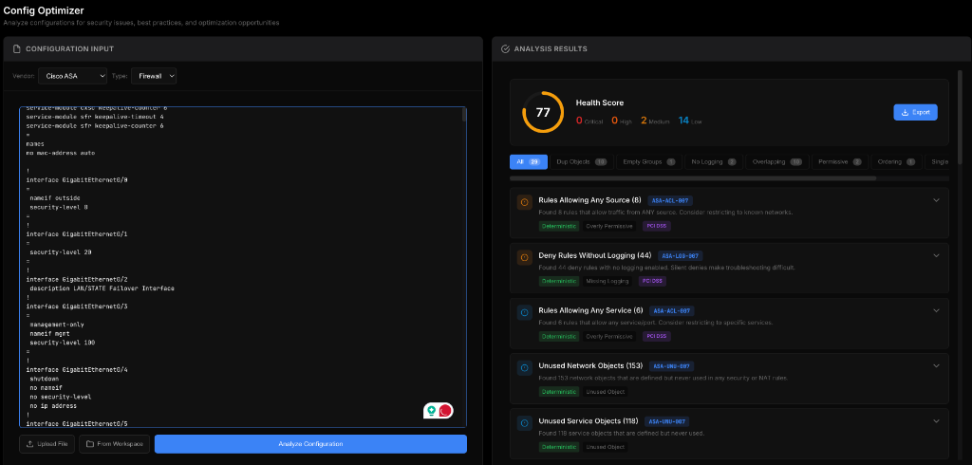Click the blue info icon for Rules Allowing Any Service

point(524,312)
